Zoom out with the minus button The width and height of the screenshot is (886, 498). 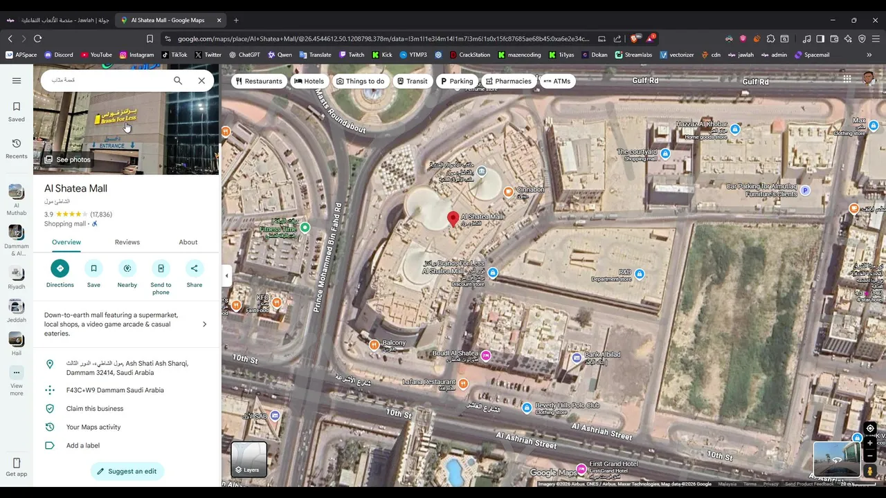pos(870,456)
